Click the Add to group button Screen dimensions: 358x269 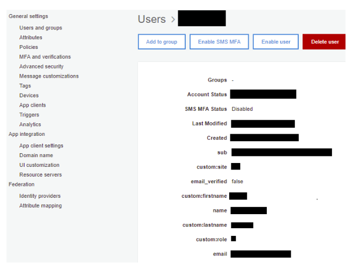(x=162, y=42)
